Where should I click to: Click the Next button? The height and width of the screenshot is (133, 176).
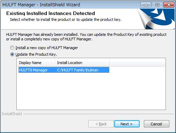point(127,124)
